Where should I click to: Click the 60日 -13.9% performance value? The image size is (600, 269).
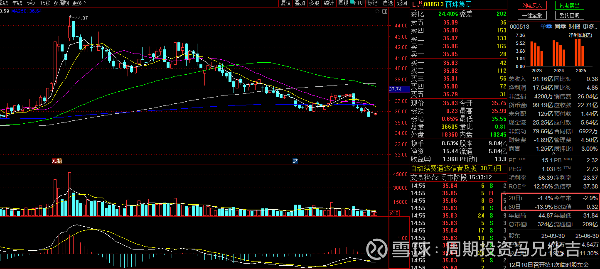click(x=544, y=207)
